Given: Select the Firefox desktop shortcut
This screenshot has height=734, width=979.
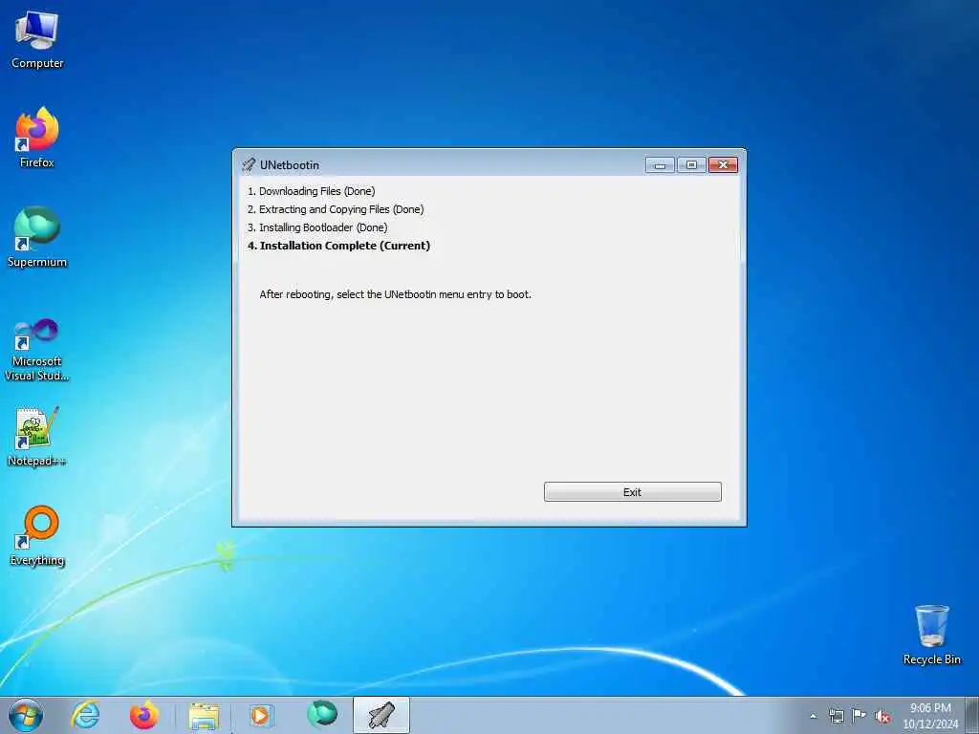Looking at the screenshot, I should 37,138.
